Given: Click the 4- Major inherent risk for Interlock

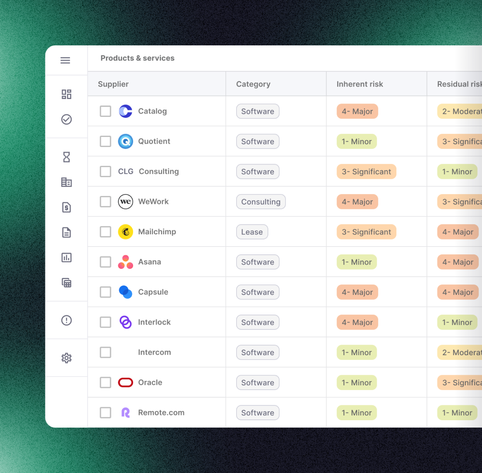Looking at the screenshot, I should pyautogui.click(x=357, y=322).
